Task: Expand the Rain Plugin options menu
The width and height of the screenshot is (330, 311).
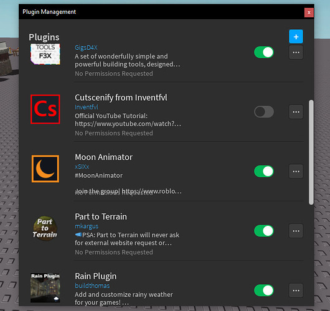Action: (x=296, y=290)
